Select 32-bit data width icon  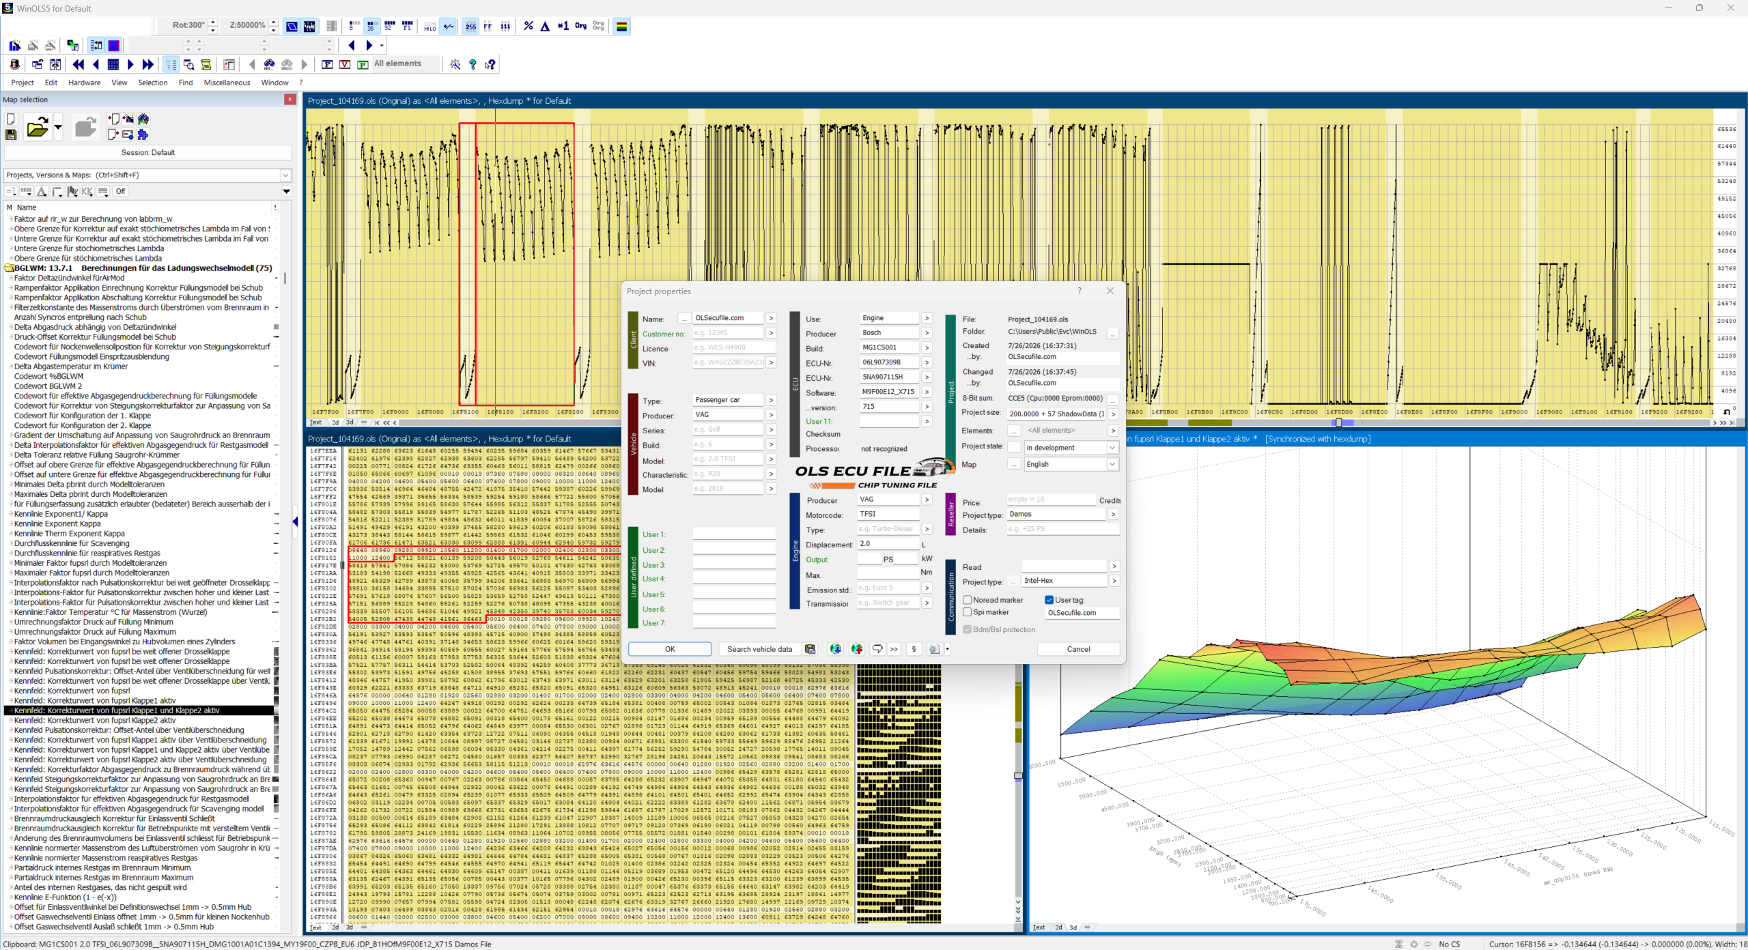click(389, 26)
